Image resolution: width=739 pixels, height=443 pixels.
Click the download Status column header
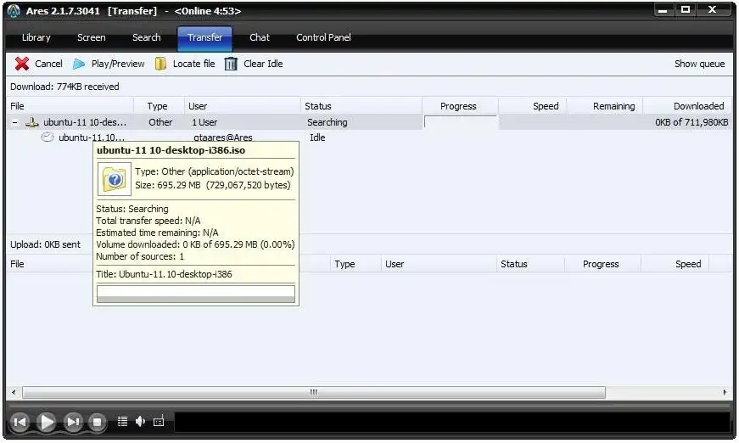[x=361, y=106]
